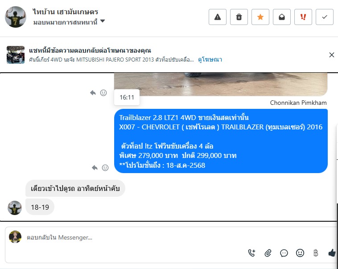Viewport: 338px width, 269px height.
Task: Toggle the red exclamation priority flag
Action: [303, 17]
